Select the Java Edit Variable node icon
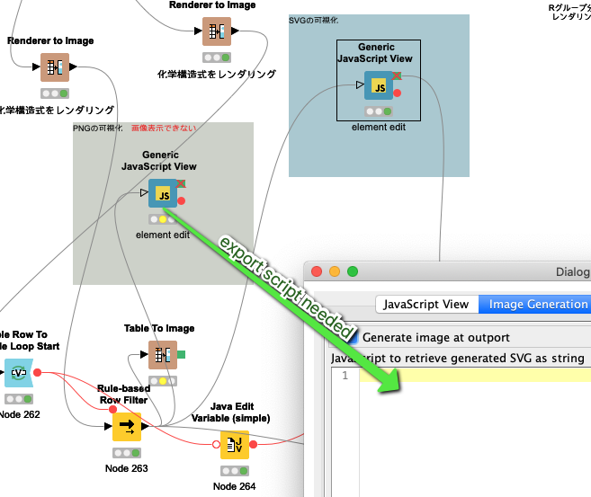This screenshot has width=591, height=497. pyautogui.click(x=235, y=445)
